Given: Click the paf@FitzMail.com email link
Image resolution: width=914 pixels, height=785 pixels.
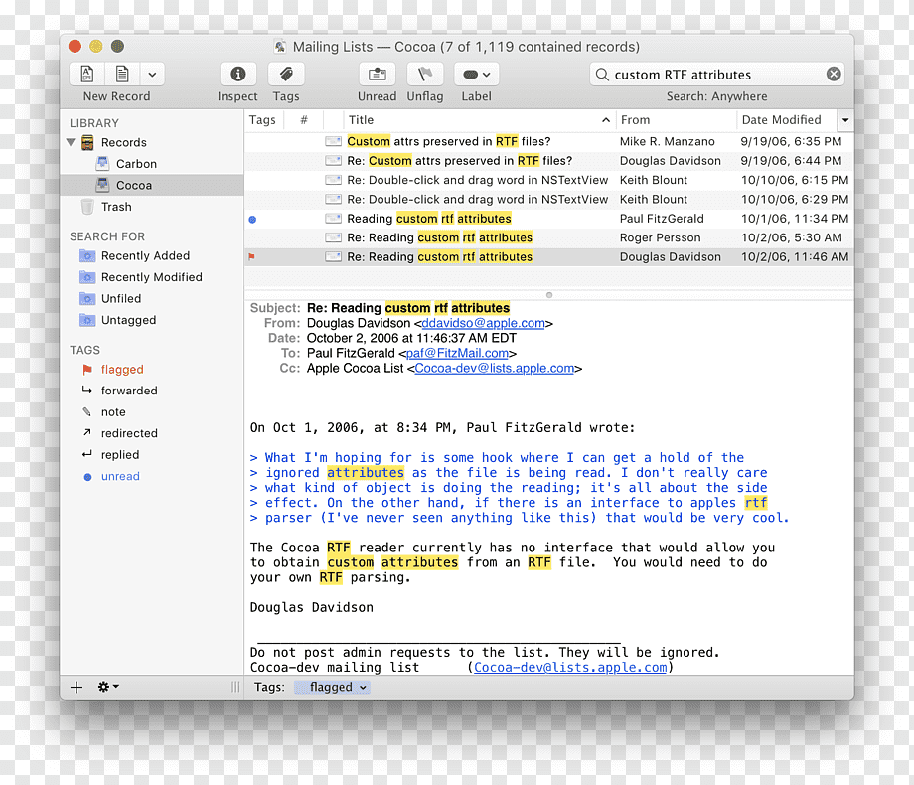Looking at the screenshot, I should (457, 353).
